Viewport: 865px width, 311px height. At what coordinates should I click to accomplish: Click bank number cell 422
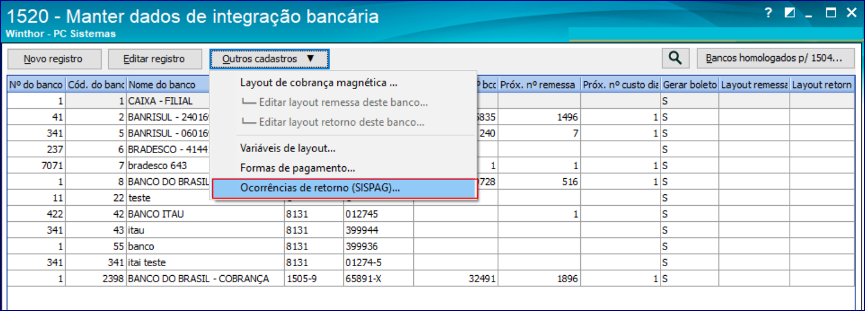coord(36,214)
